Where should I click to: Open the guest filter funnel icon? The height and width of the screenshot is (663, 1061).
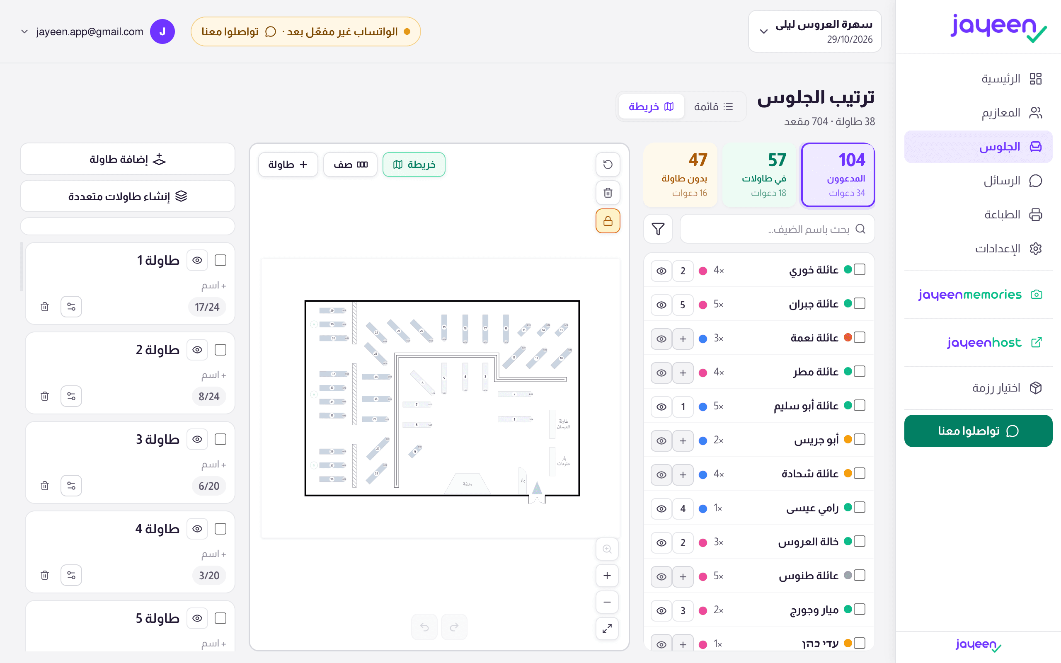click(658, 229)
